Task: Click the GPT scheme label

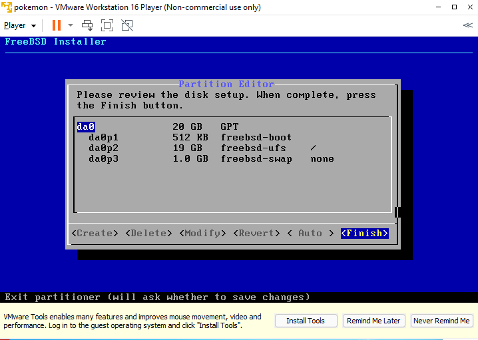Action: point(229,126)
